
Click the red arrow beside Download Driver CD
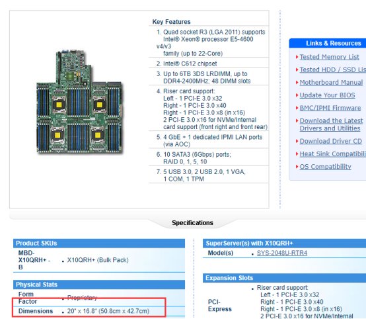coord(297,141)
